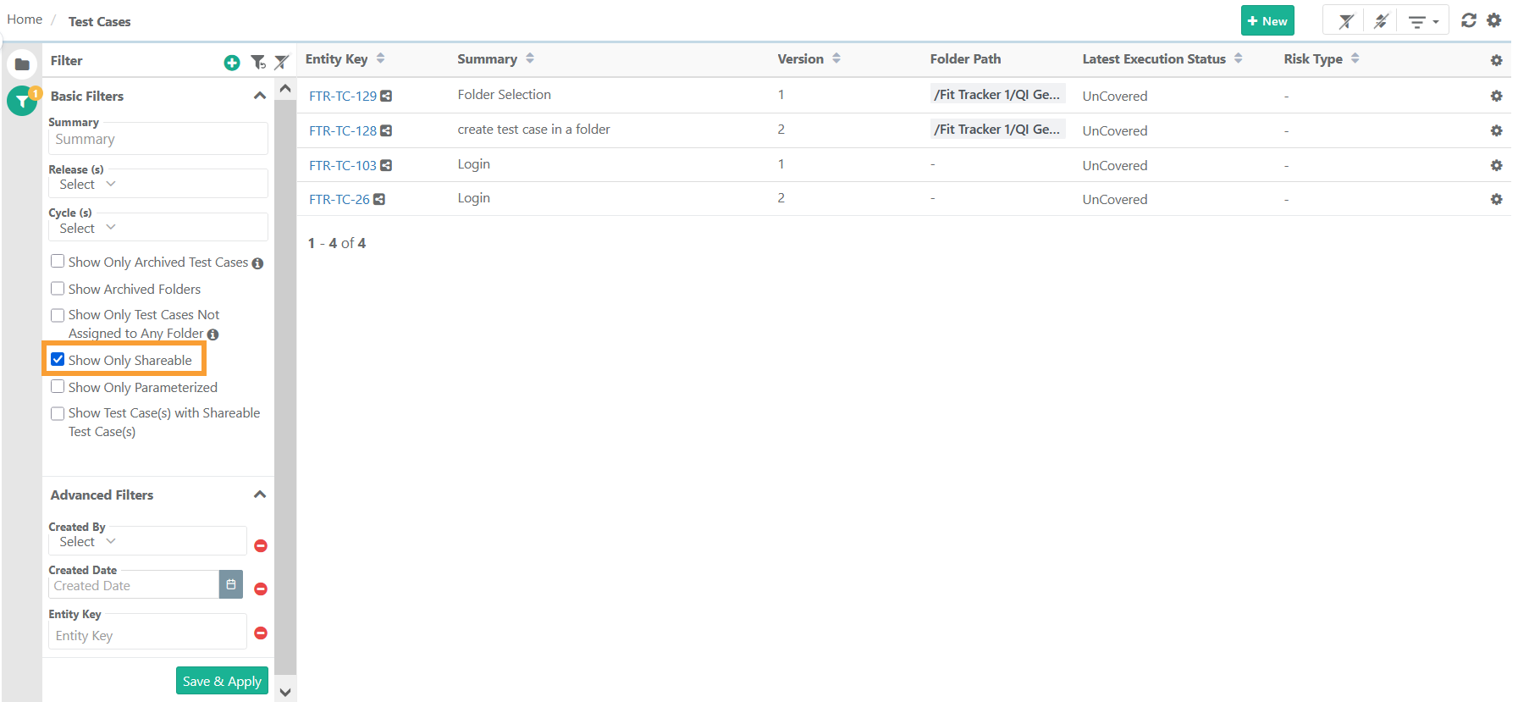The width and height of the screenshot is (1518, 702).
Task: Open test case FTR-TC-103
Action: coord(342,165)
